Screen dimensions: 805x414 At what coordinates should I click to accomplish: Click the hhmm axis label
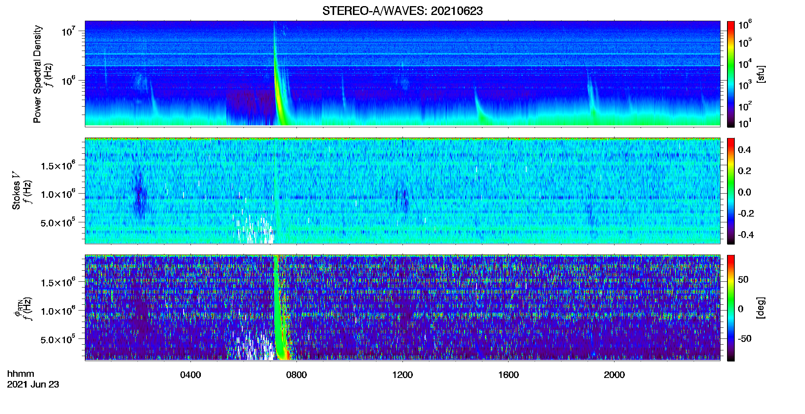tap(21, 374)
